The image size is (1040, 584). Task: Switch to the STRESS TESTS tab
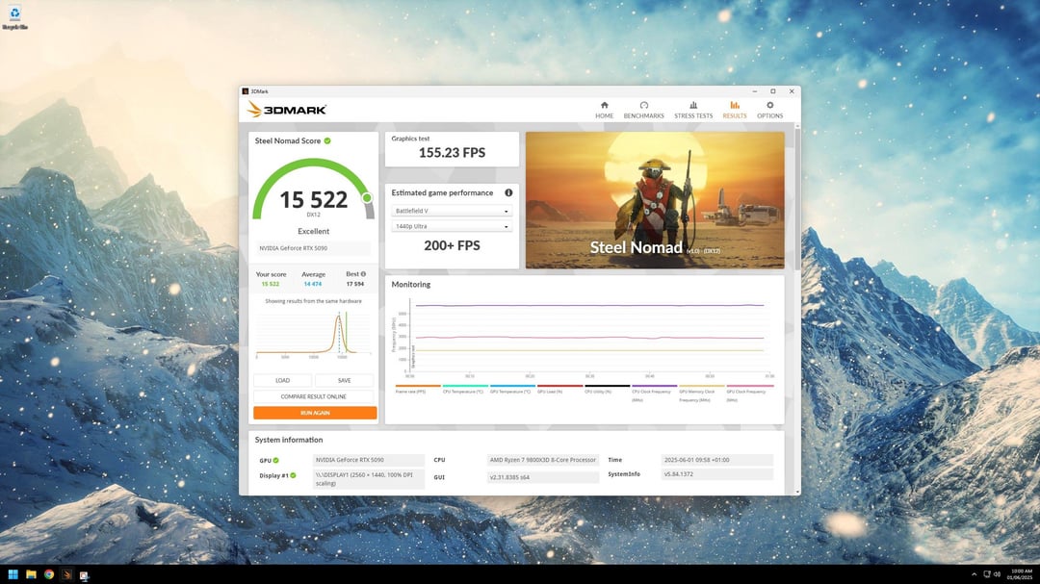point(693,110)
